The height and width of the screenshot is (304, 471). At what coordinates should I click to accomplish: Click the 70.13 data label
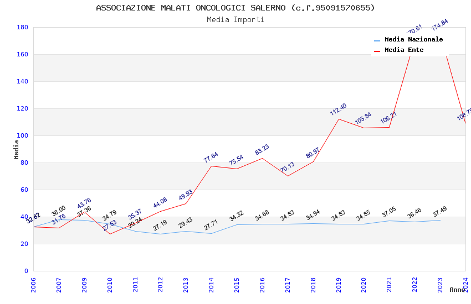pos(288,167)
